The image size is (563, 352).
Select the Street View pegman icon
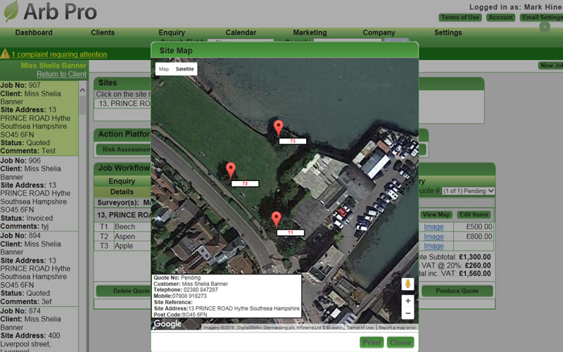407,284
